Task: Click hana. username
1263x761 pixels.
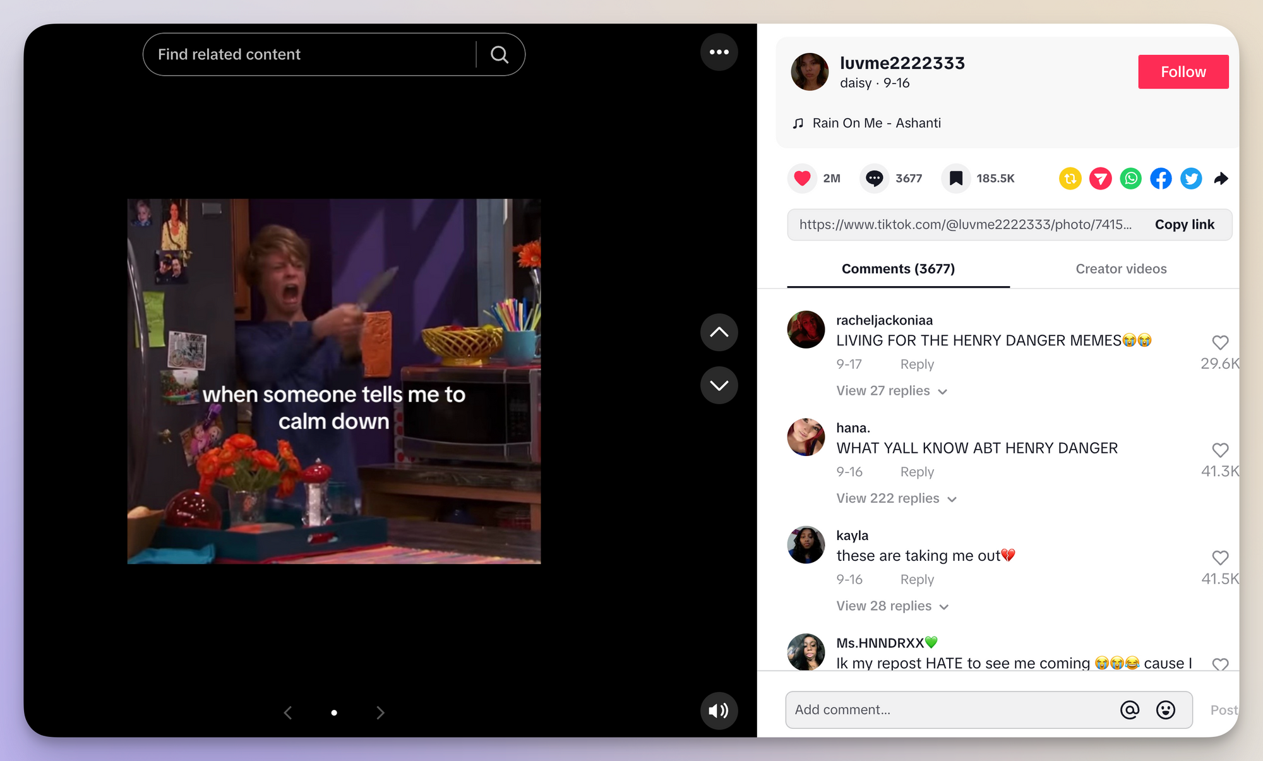Action: click(853, 428)
